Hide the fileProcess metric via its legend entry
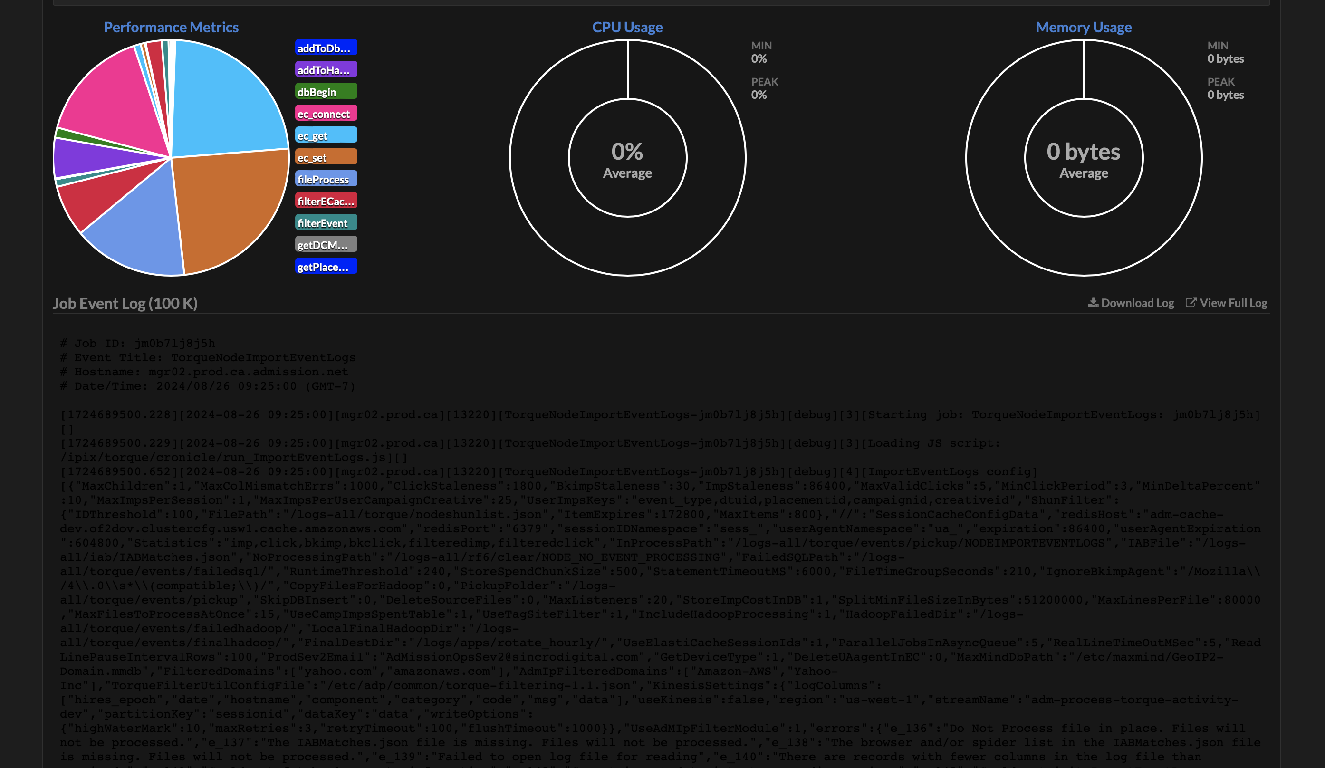The width and height of the screenshot is (1325, 768). pos(326,179)
